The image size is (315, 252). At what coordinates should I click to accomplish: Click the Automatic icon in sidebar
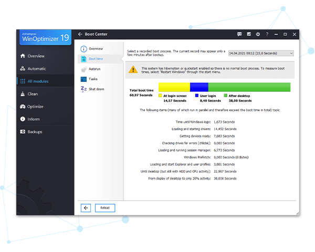23,69
